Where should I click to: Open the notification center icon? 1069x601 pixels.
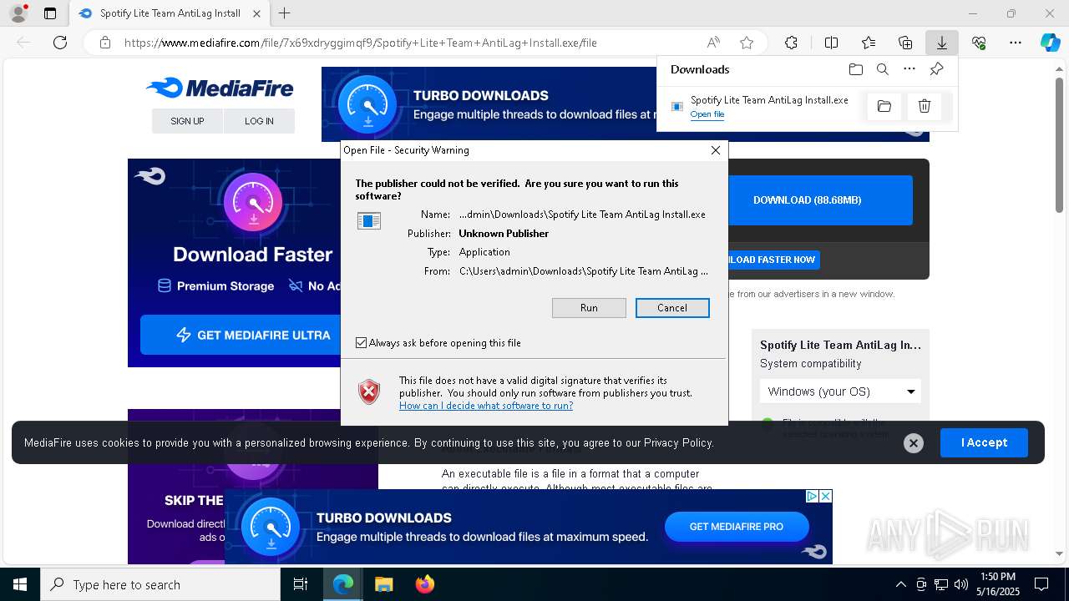1041,584
